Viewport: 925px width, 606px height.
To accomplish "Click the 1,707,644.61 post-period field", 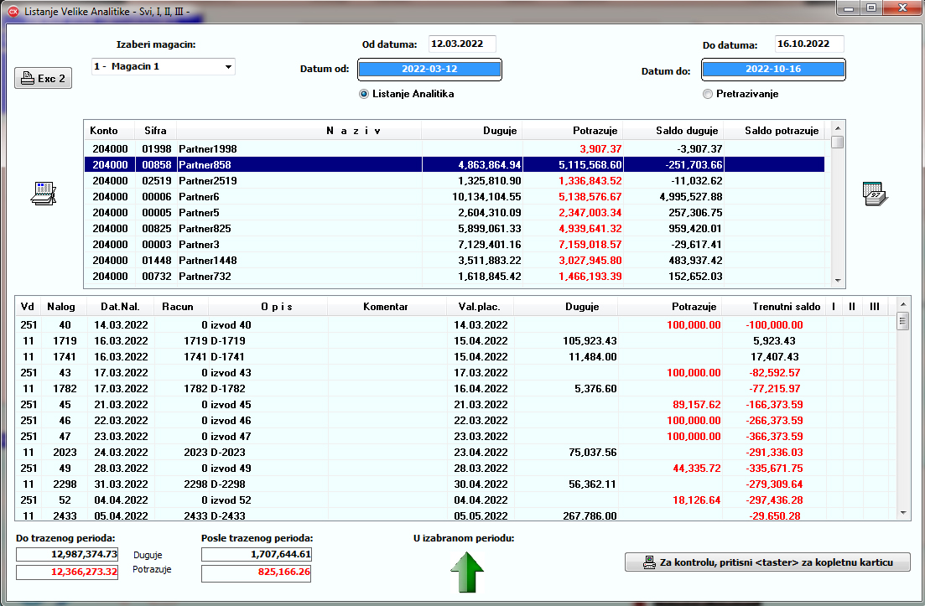I will (256, 554).
